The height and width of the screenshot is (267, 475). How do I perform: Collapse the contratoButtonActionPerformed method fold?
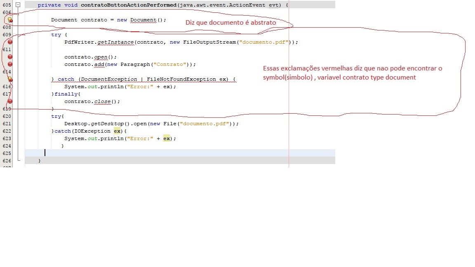[18, 5]
